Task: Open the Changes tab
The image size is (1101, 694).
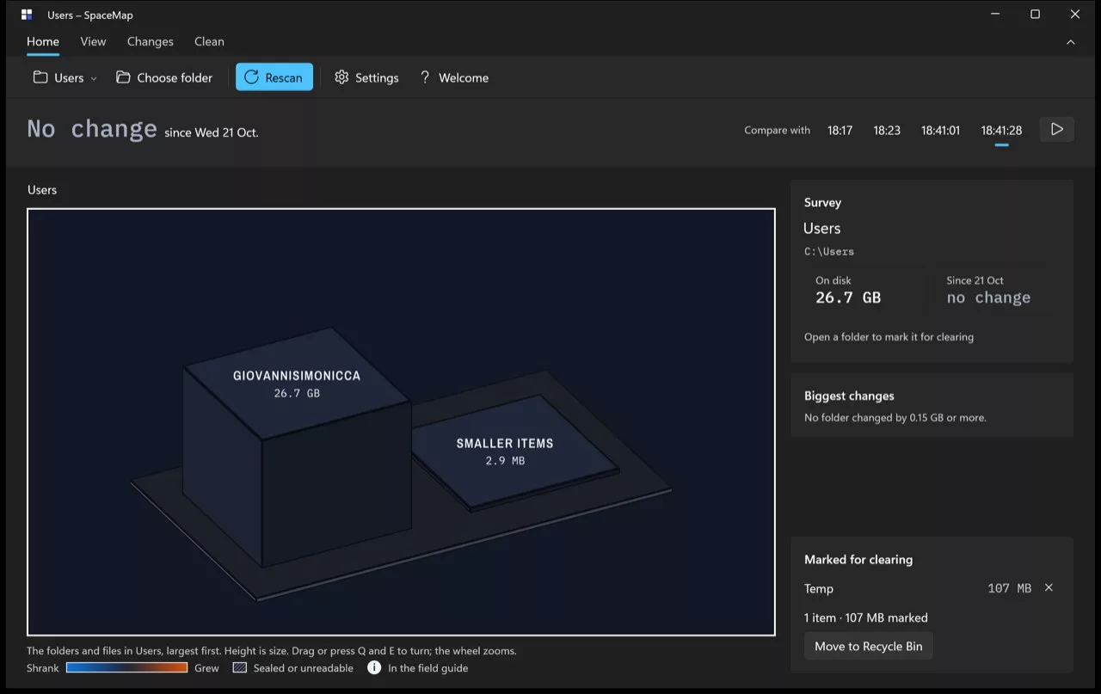Action: click(x=151, y=41)
